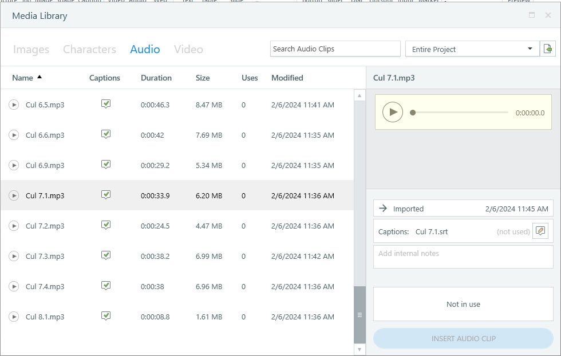Switch to the Images tab

(31, 50)
